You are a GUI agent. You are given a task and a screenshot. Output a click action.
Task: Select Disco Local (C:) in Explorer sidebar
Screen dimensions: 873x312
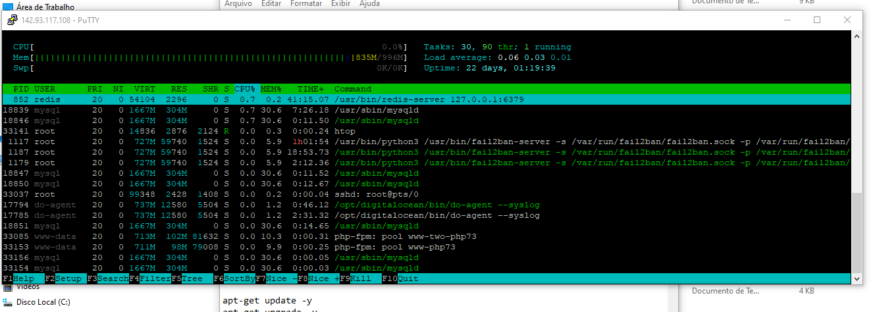tap(43, 302)
